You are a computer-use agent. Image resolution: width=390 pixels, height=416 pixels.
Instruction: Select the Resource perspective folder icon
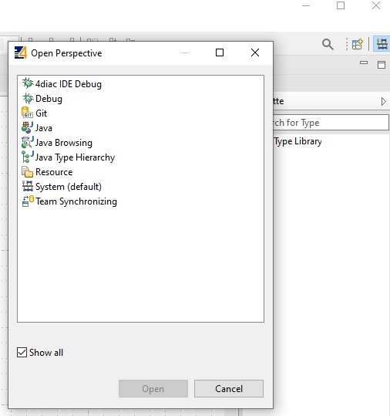click(x=27, y=172)
